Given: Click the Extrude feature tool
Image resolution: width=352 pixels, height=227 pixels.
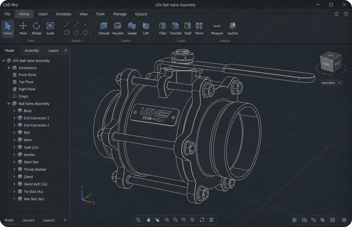Looking at the screenshot, I should 104,29.
